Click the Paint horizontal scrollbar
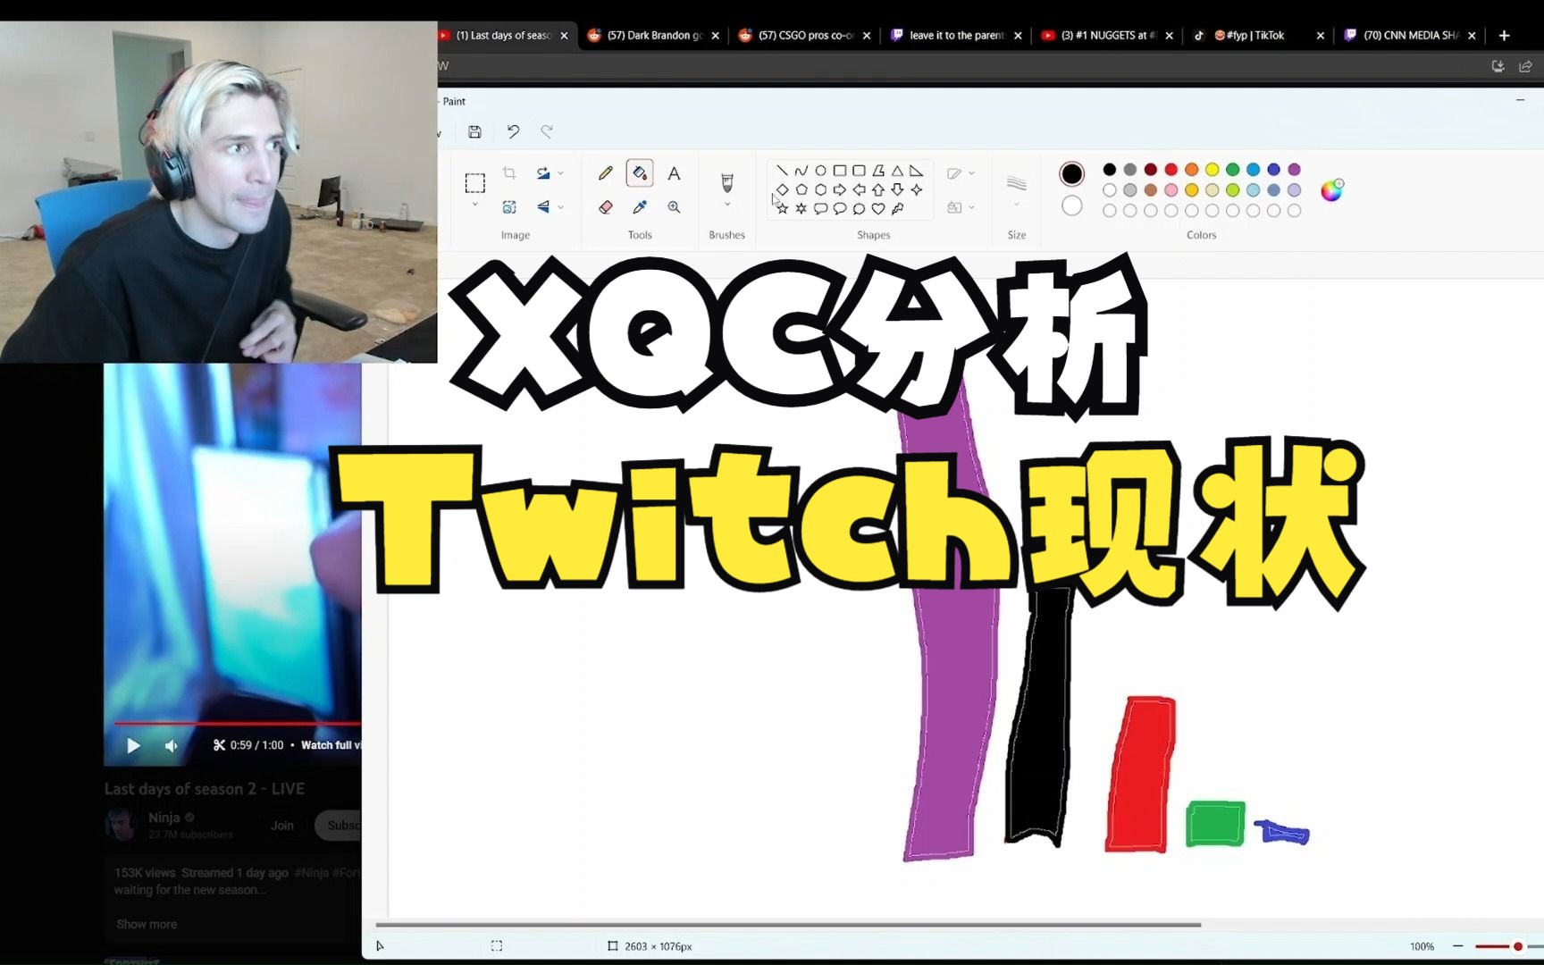Screen dimensions: 1544x965 [x=788, y=925]
